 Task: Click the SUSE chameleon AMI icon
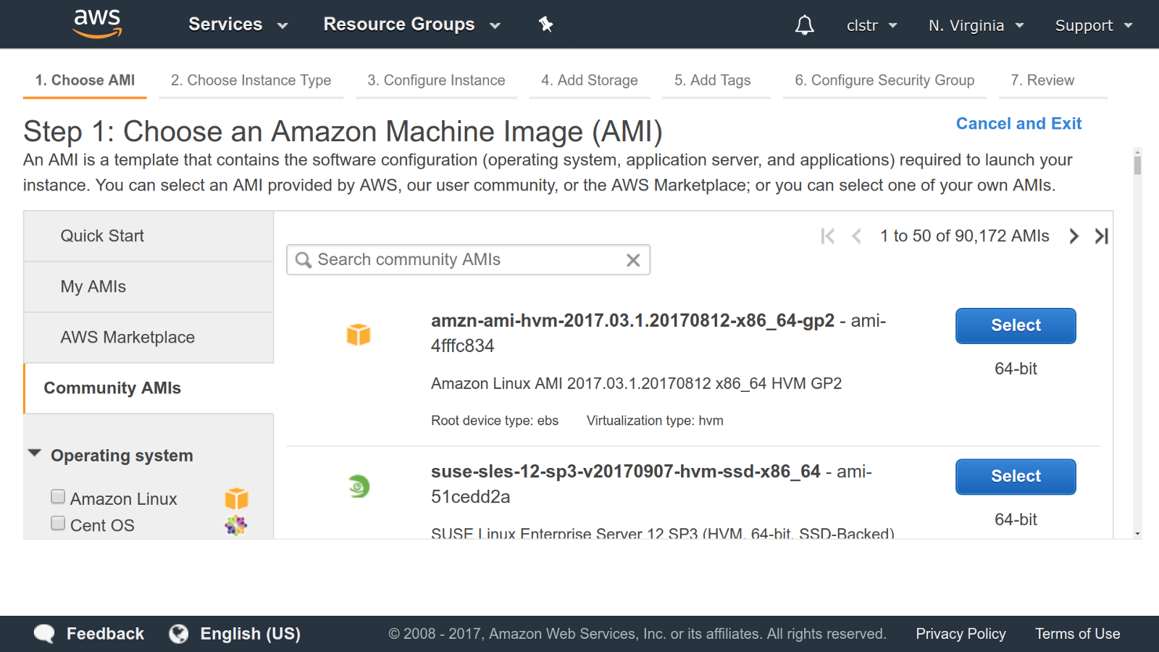click(359, 486)
